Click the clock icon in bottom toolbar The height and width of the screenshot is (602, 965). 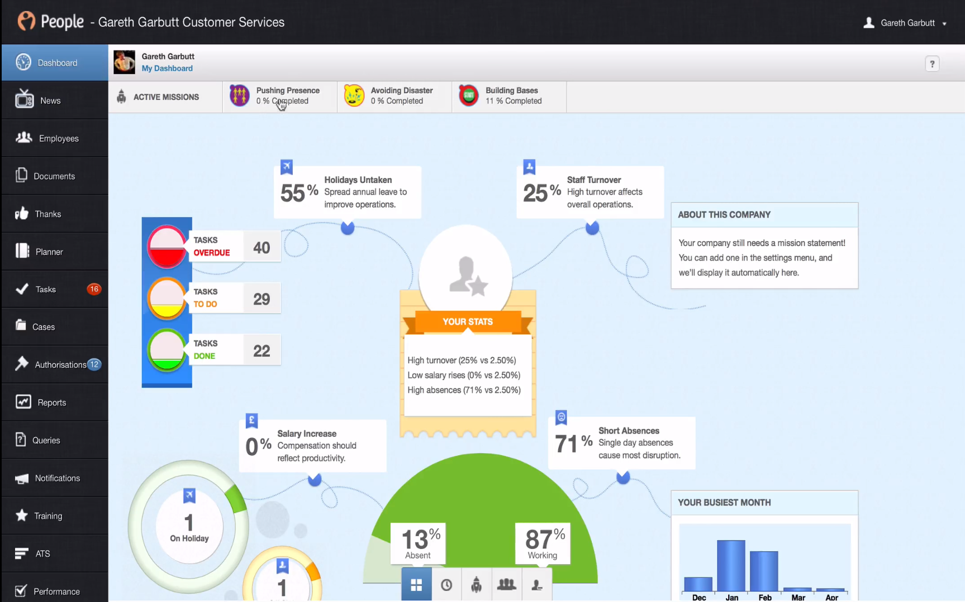(446, 585)
